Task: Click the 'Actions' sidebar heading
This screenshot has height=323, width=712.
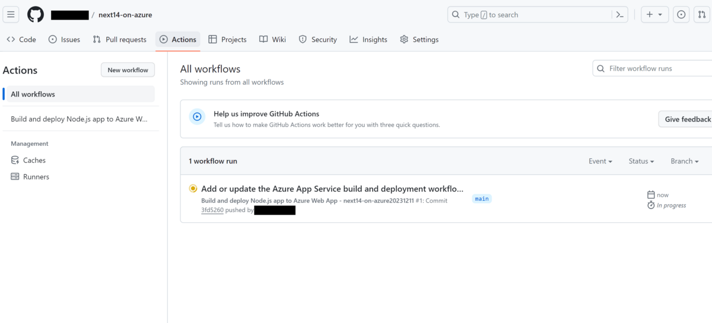Action: coord(20,70)
